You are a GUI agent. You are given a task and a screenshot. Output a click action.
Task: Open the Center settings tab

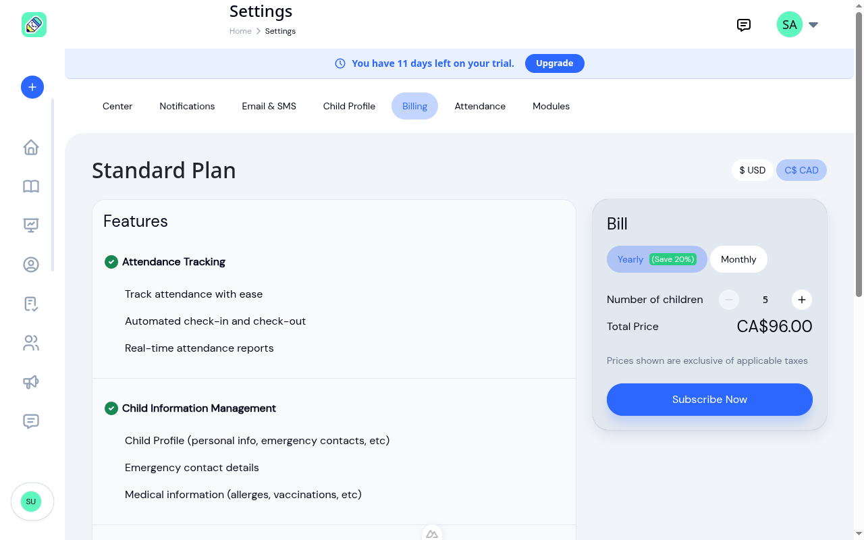click(x=117, y=106)
